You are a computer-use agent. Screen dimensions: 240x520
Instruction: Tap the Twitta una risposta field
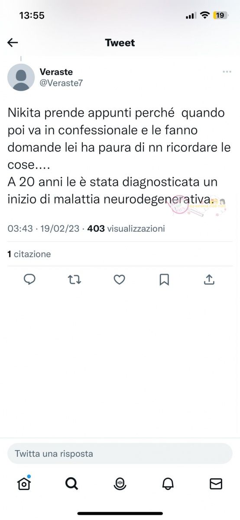tap(120, 454)
